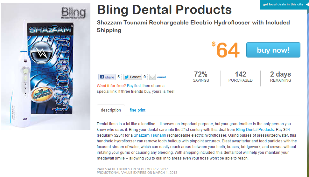Click the Twitter Tweet button
This screenshot has width=309, height=177.
[132, 77]
